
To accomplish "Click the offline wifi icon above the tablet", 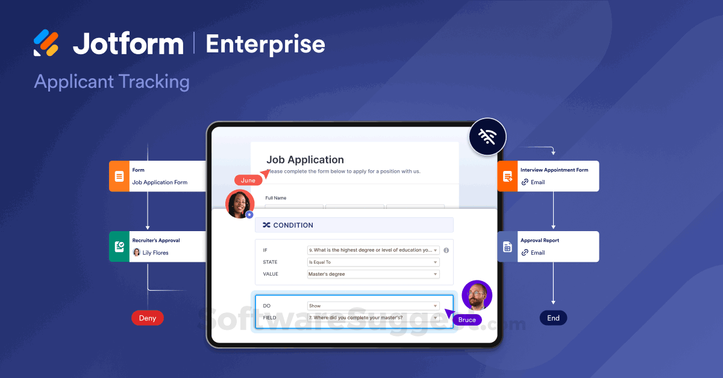I will tap(487, 137).
